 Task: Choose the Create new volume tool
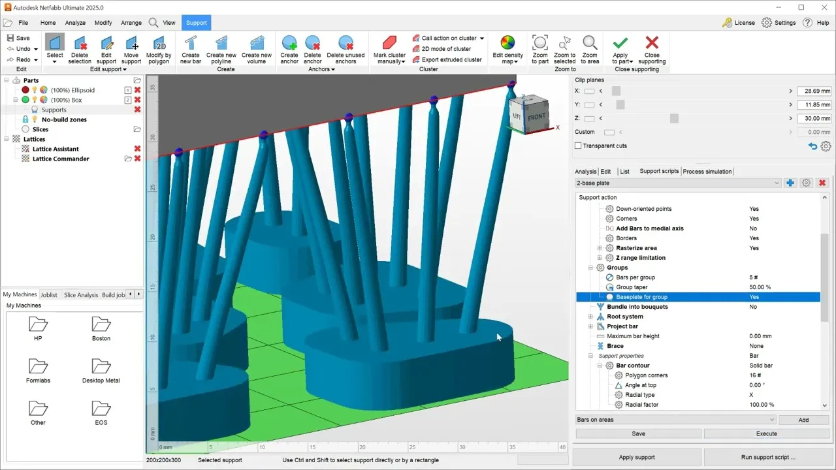pos(257,50)
